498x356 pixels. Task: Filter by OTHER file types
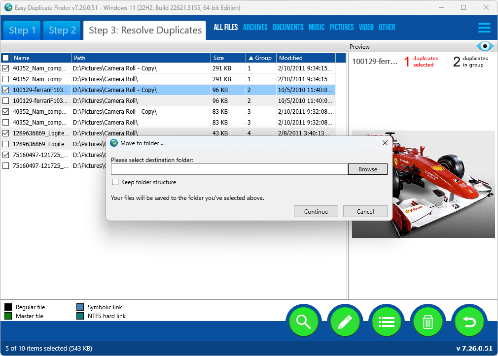(x=387, y=27)
